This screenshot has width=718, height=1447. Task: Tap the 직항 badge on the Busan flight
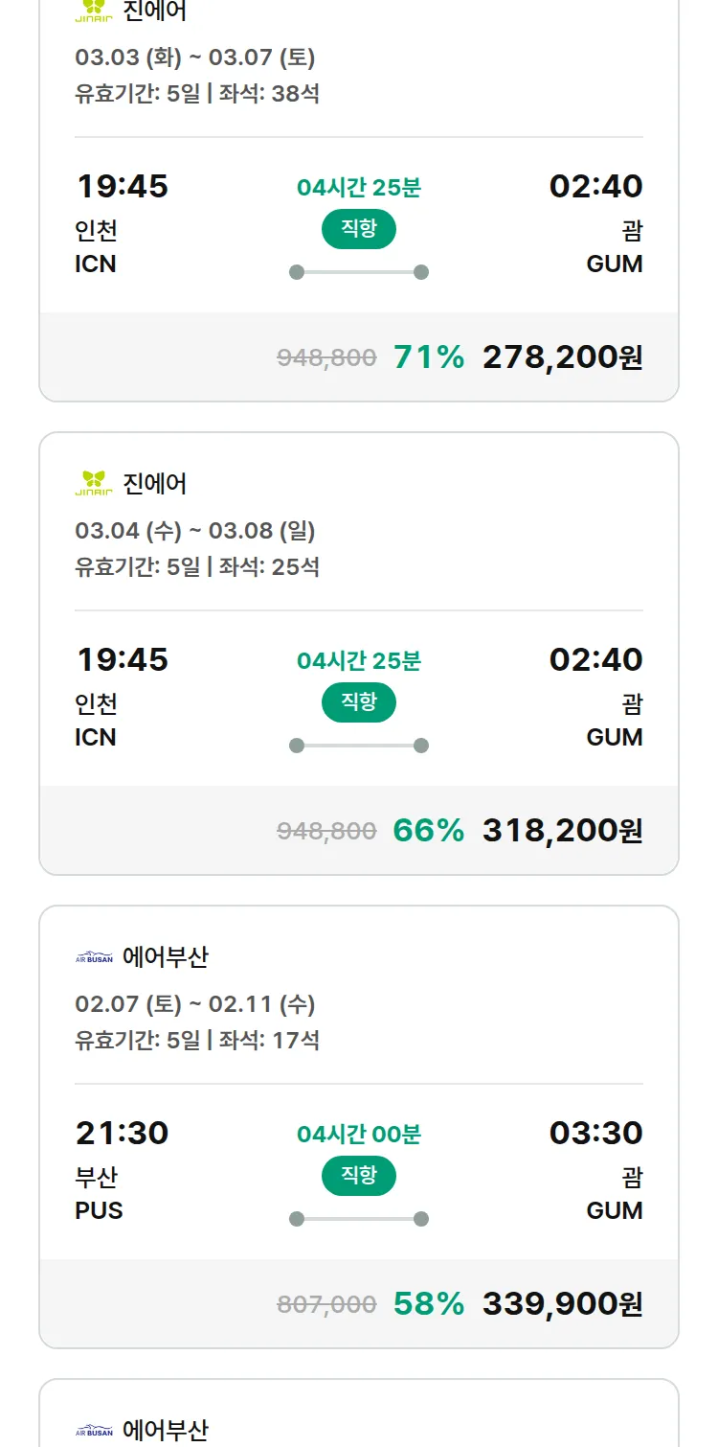pos(358,1176)
